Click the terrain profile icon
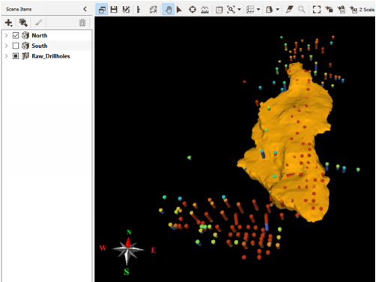376x282 pixels. pos(204,10)
